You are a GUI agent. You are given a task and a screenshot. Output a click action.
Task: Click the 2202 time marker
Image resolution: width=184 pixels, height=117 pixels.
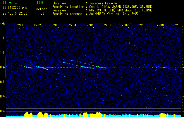pyautogui.click(x=37, y=25)
